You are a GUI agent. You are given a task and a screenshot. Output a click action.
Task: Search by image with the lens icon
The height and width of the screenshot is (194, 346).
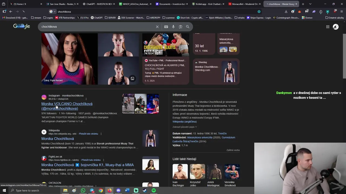[x=181, y=27]
